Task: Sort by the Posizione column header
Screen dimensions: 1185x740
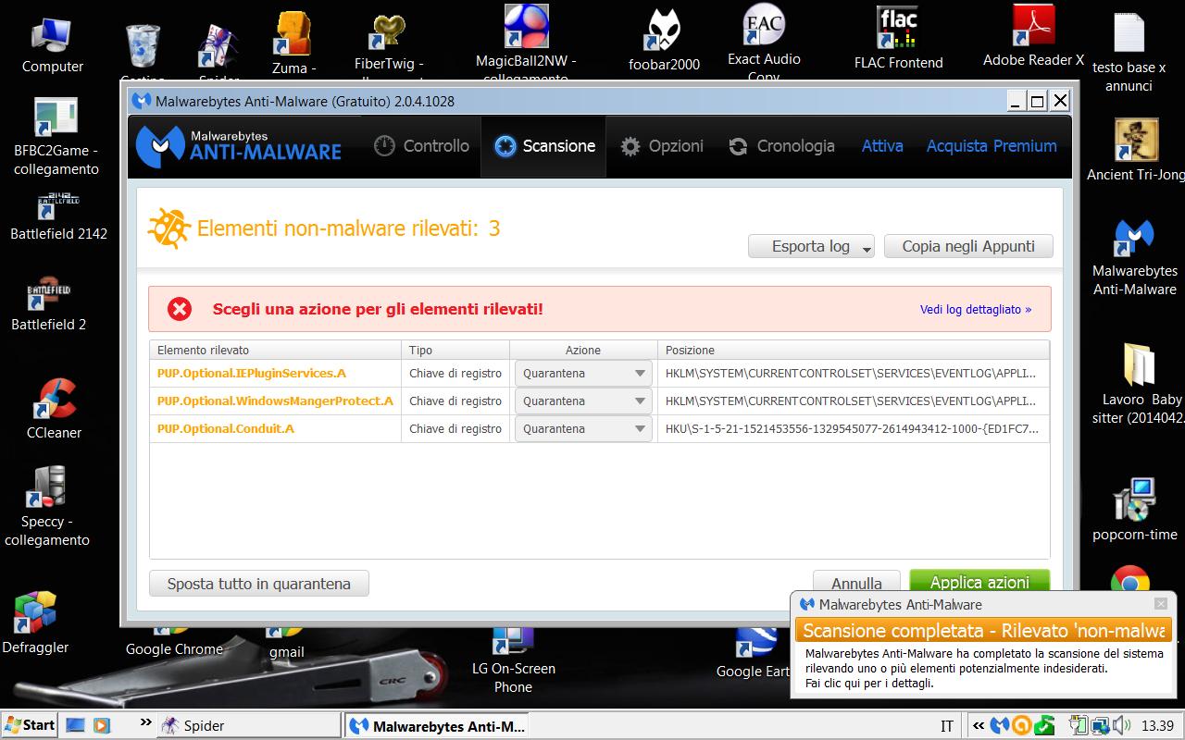Action: click(854, 351)
